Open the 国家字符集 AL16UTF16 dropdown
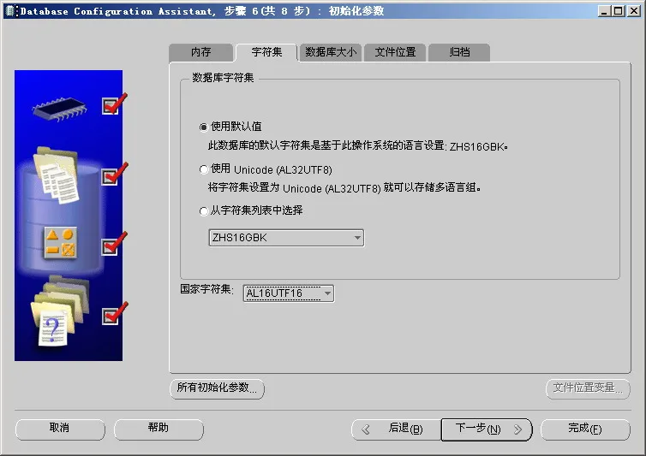 289,293
